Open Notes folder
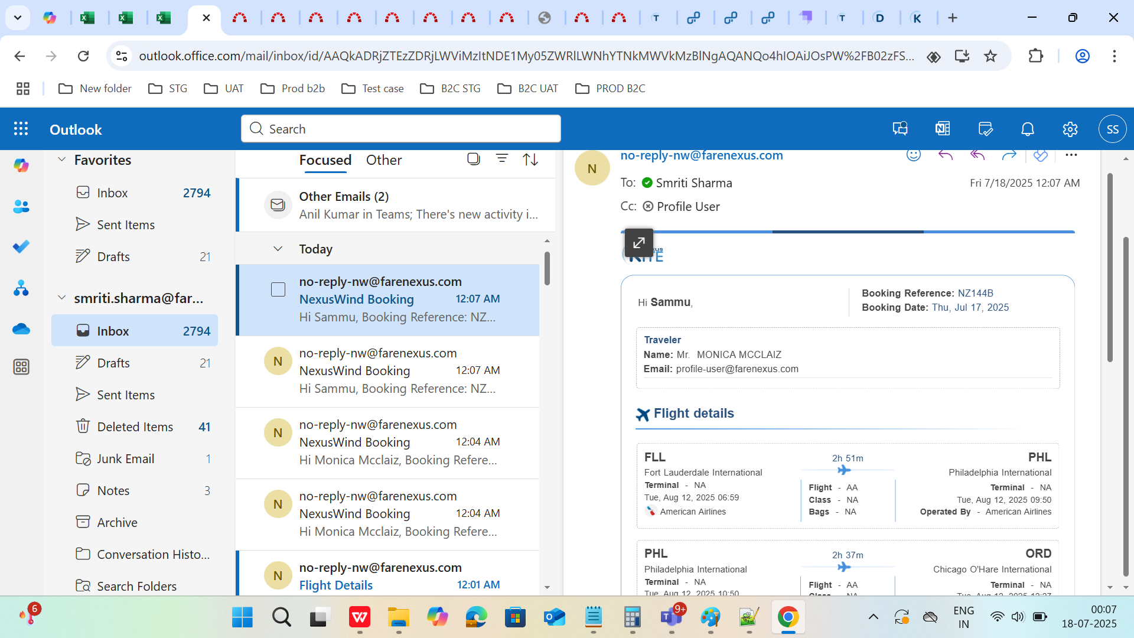The width and height of the screenshot is (1134, 638). [135, 490]
